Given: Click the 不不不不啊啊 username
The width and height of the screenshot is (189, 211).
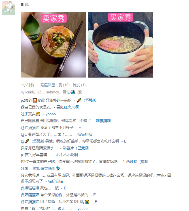Looking at the screenshot, I should pos(67,155).
